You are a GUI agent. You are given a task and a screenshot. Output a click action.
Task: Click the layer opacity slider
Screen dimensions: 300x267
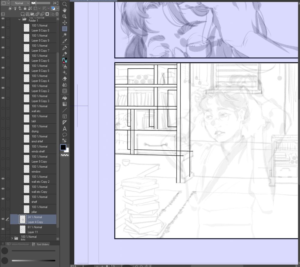pyautogui.click(x=41, y=3)
